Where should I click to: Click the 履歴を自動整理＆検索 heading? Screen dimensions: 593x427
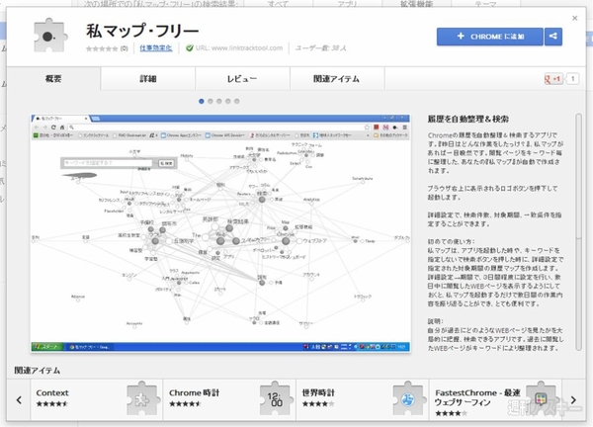(468, 119)
